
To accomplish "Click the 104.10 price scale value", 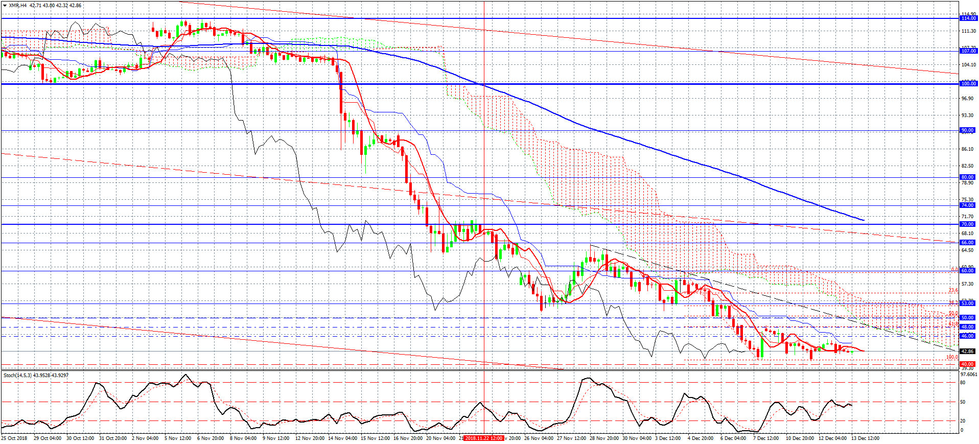I will click(968, 65).
